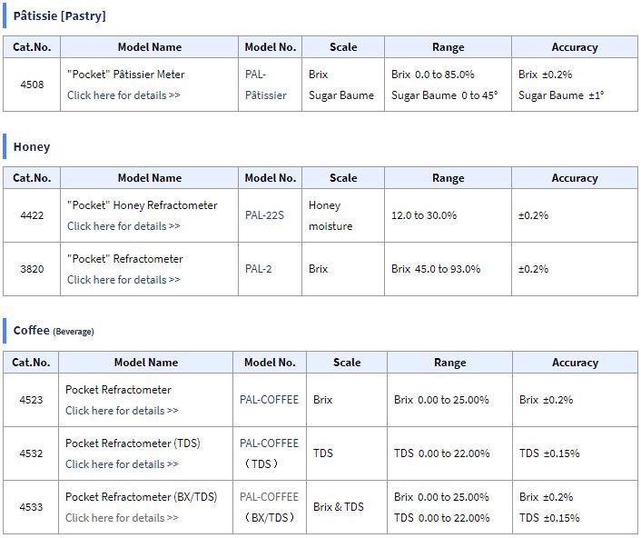Image resolution: width=641 pixels, height=538 pixels.
Task: Open details link for Pocket Honey Refractometer
Action: tap(123, 226)
